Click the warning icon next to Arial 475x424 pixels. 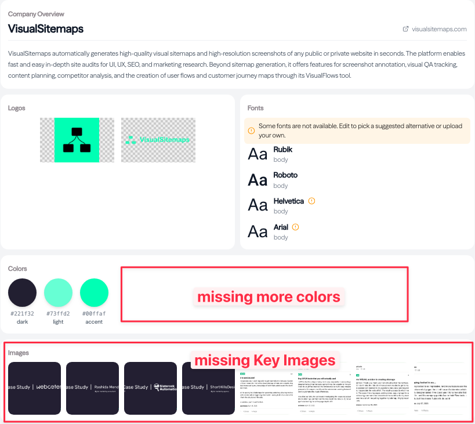[297, 227]
